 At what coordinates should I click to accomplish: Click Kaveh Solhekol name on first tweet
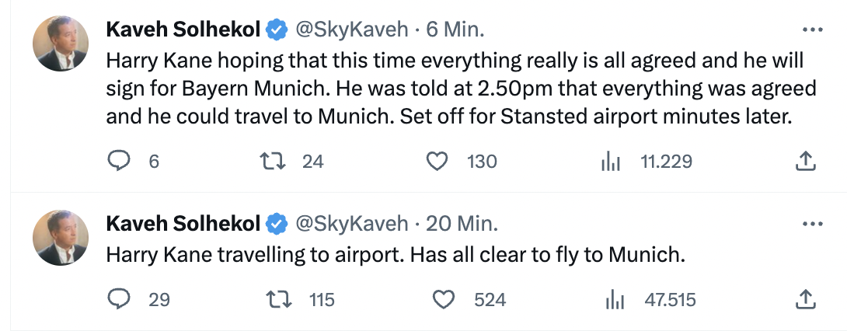pos(183,30)
